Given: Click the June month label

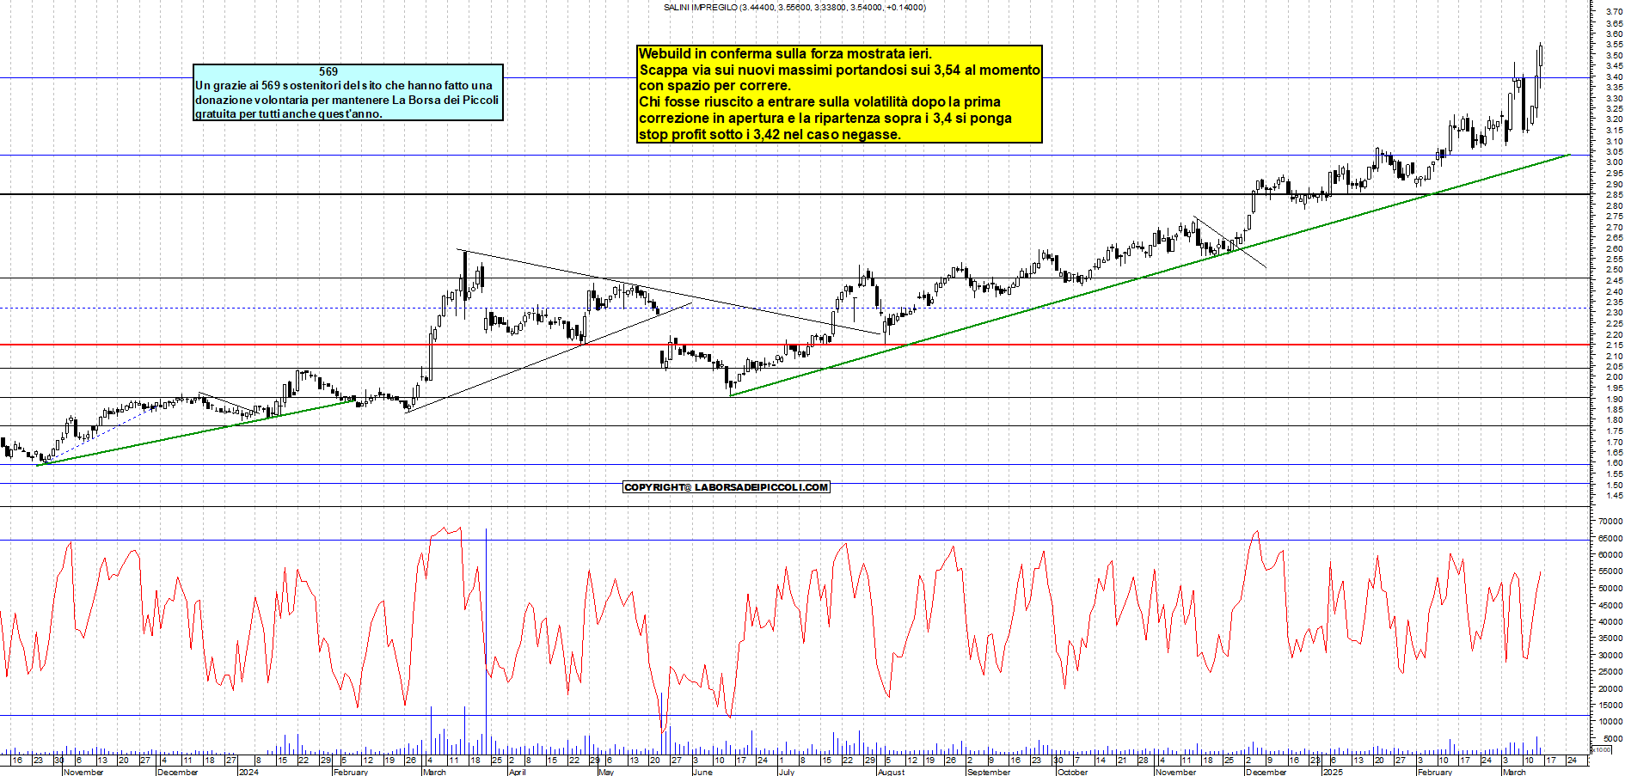Looking at the screenshot, I should 702,772.
